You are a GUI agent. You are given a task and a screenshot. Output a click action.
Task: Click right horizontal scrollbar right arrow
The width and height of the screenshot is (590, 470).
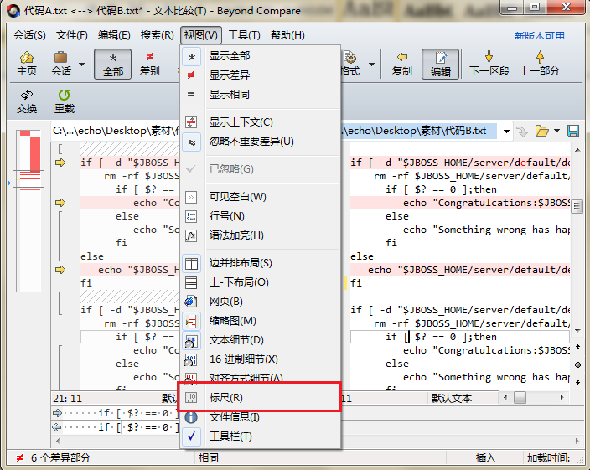[x=562, y=397]
